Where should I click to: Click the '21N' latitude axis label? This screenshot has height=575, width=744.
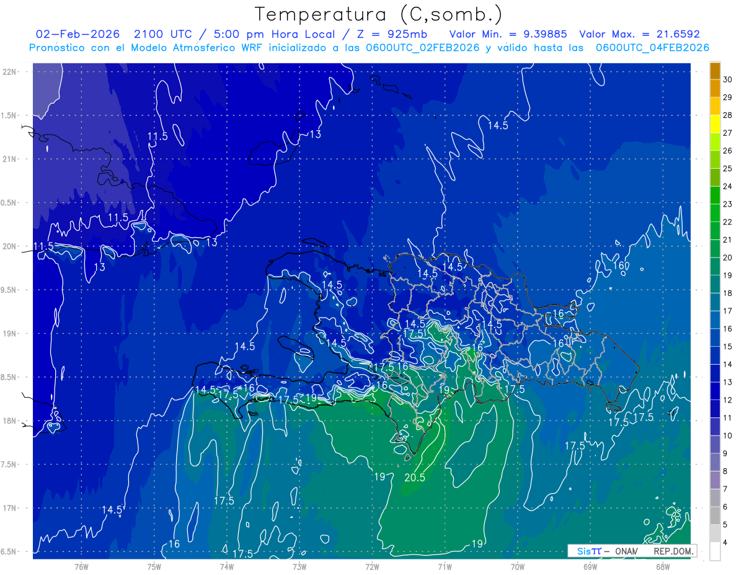point(10,159)
